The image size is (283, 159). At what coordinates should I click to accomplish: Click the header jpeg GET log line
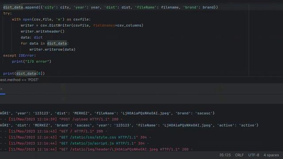pyautogui.click(x=96, y=149)
